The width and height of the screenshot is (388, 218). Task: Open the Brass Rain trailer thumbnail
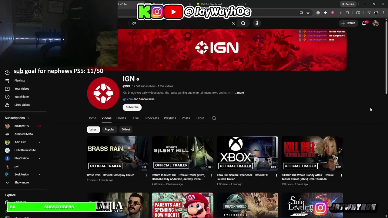(x=118, y=153)
